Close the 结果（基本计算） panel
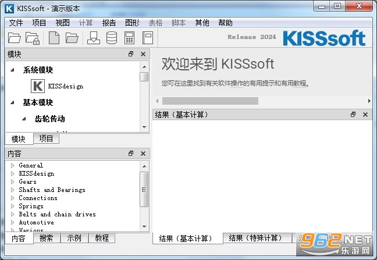This screenshot has width=377, height=260. [x=365, y=115]
